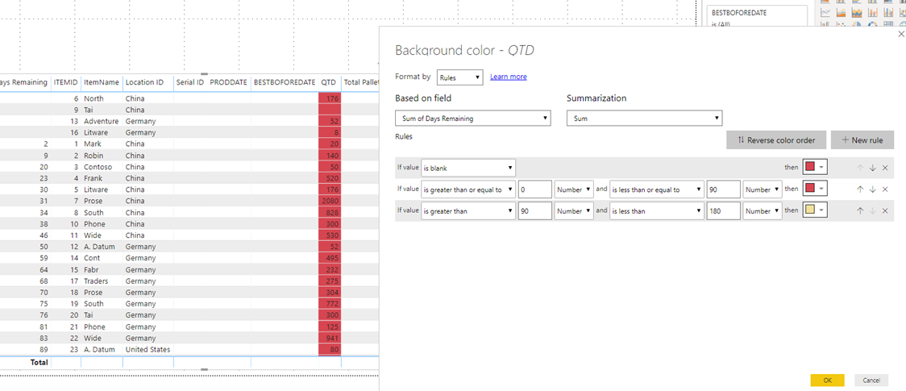Open Number type dropdown next to value 0

point(574,189)
